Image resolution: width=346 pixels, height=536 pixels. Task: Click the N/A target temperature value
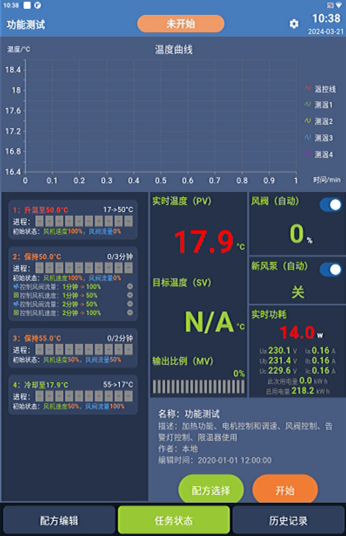pos(209,322)
